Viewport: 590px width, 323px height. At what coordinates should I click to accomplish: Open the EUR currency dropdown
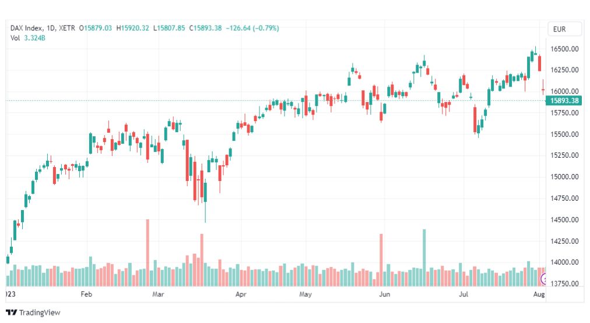564,29
